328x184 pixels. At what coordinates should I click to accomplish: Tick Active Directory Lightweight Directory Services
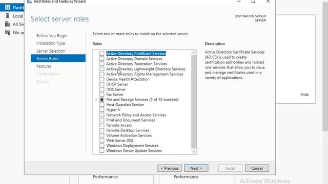[x=101, y=69]
